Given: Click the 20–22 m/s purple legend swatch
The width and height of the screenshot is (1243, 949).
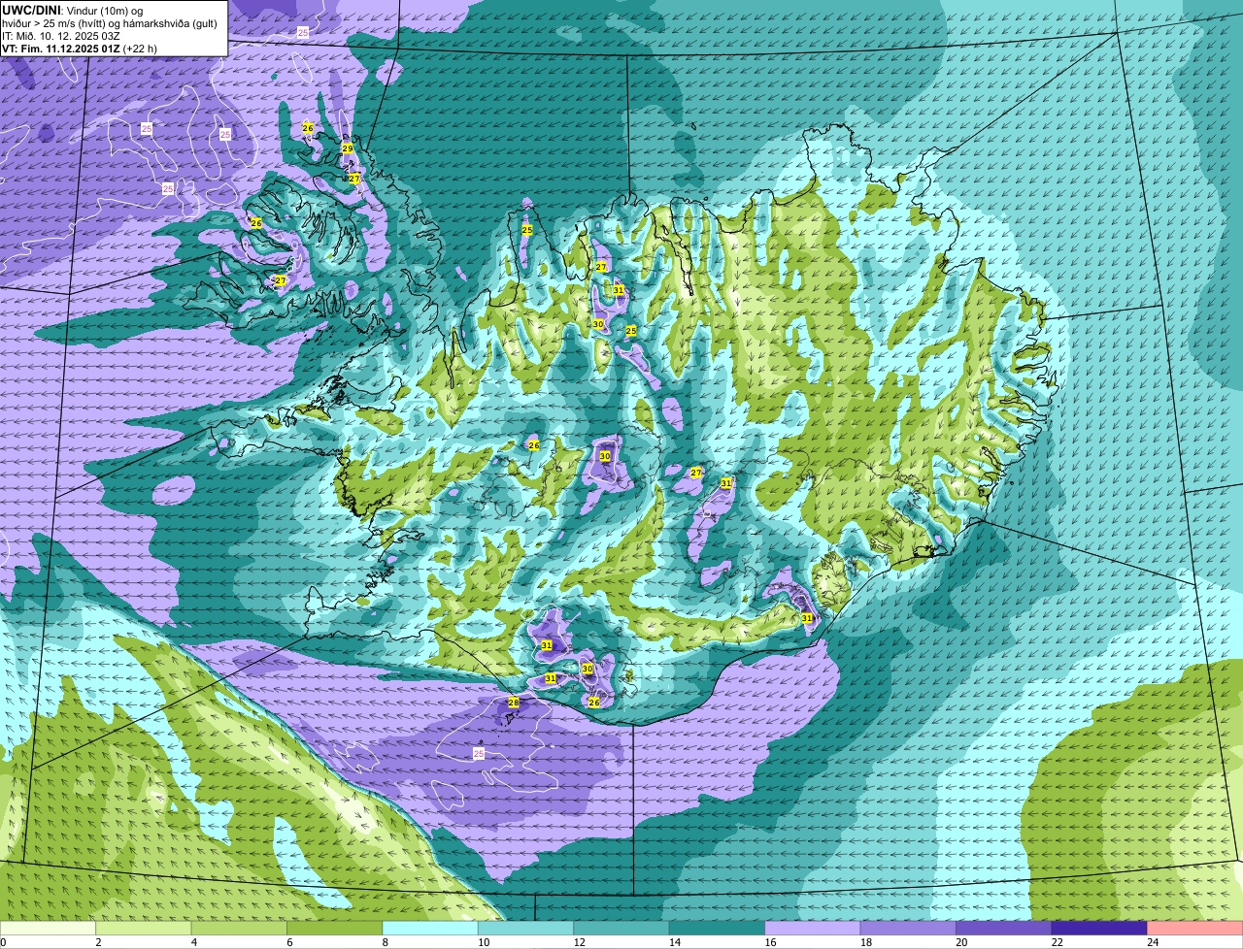Looking at the screenshot, I should (x=1004, y=928).
